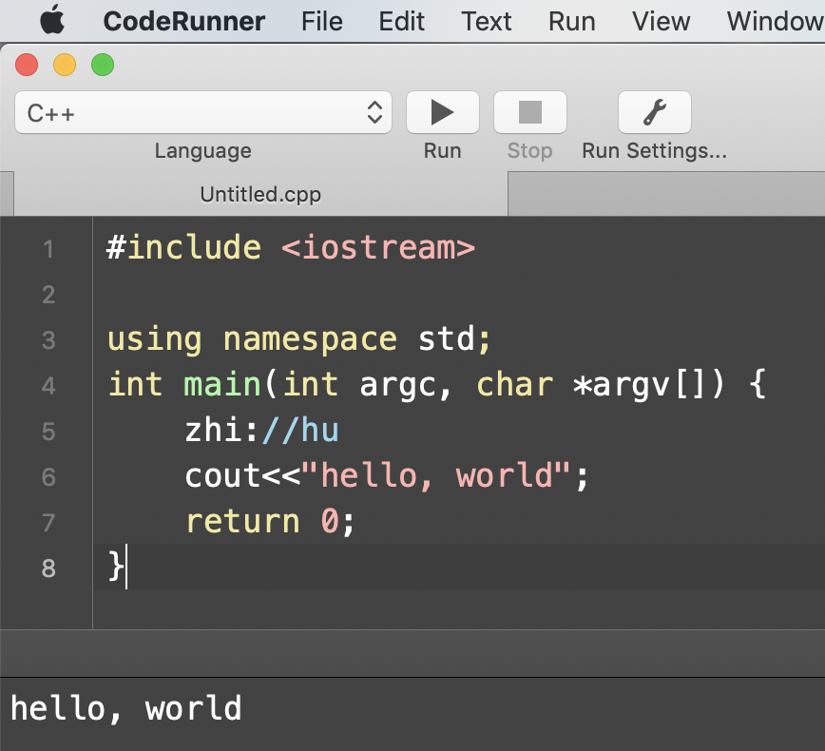Click 'using namespace std;' line
This screenshot has width=825, height=751.
pyautogui.click(x=299, y=339)
